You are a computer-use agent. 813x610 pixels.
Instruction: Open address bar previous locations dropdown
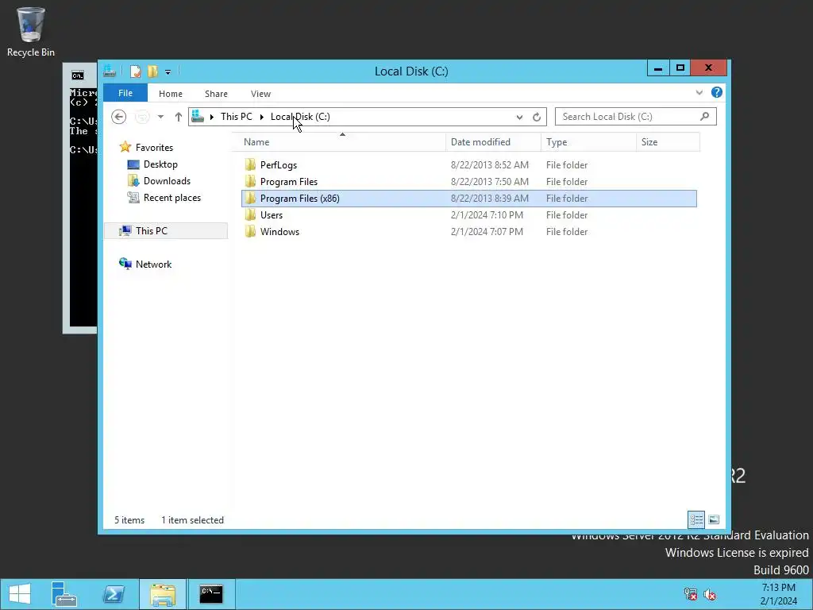[519, 117]
